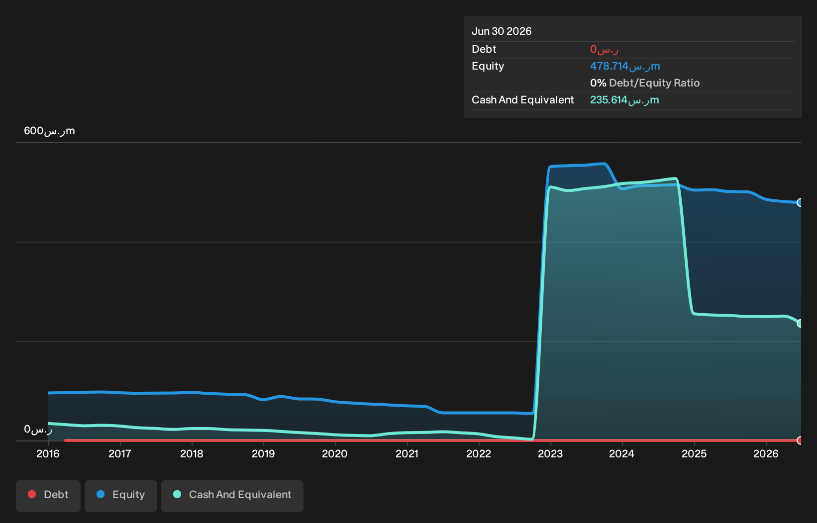
Task: Select the 2023 x-axis label
Action: (x=550, y=453)
